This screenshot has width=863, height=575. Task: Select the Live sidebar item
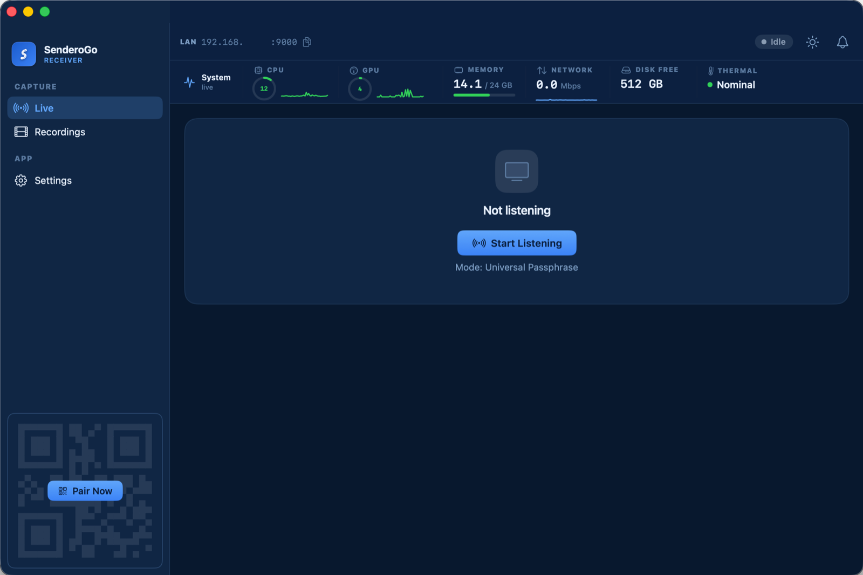coord(85,108)
